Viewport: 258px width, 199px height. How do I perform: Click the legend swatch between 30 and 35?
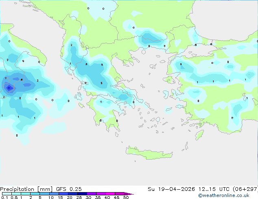(91, 194)
